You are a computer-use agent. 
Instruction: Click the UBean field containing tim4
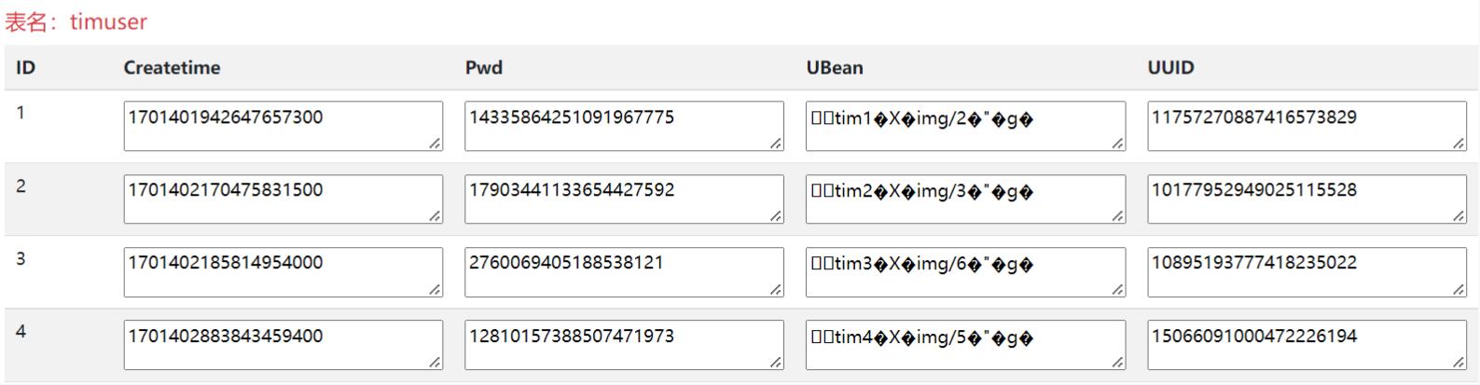(965, 345)
